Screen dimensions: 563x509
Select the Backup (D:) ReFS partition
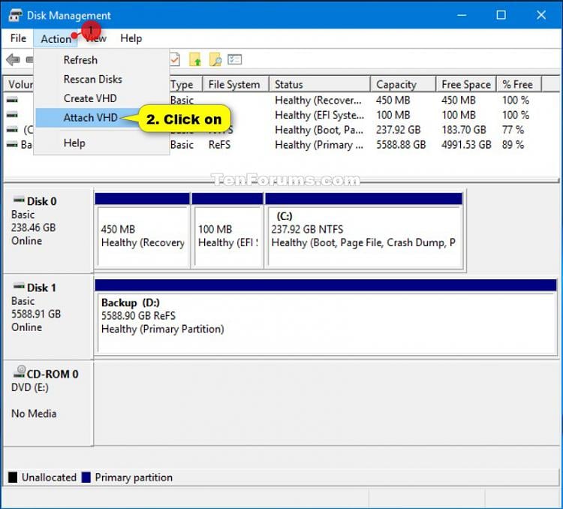[326, 318]
